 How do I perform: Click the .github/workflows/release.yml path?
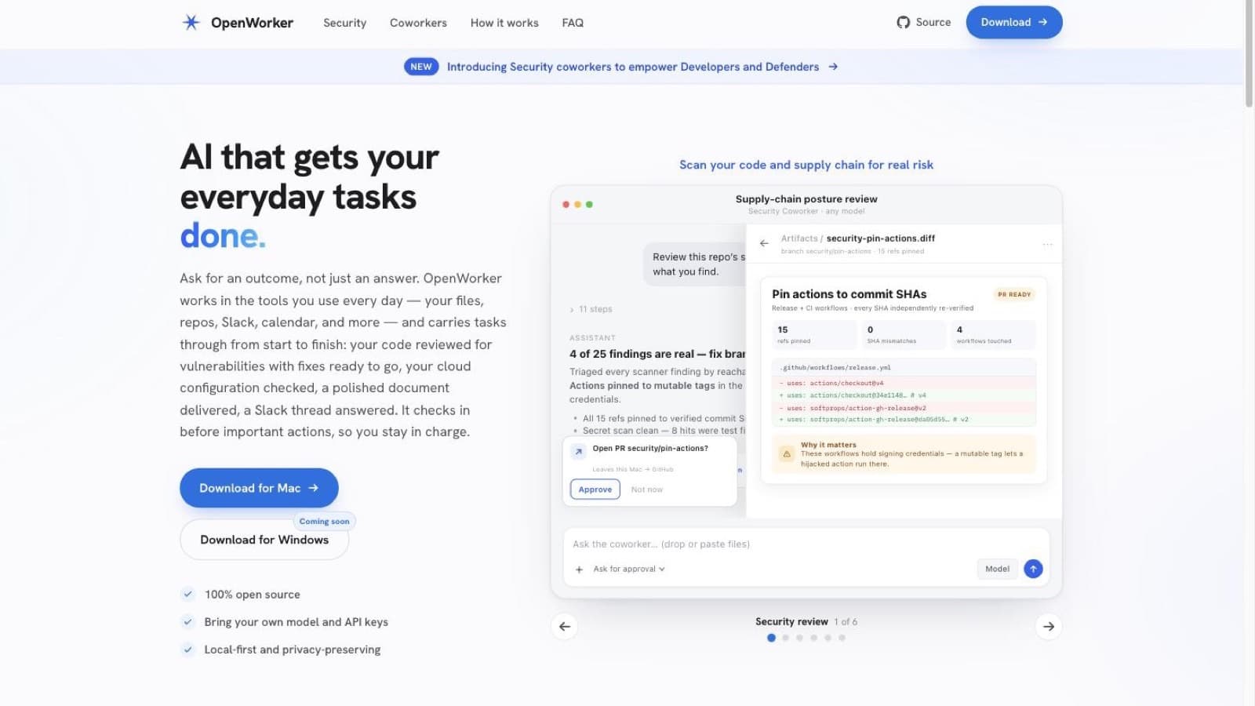point(836,367)
